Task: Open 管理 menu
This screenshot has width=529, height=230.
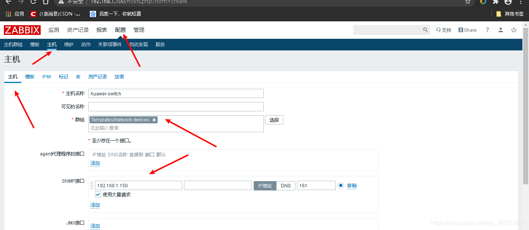Action: point(139,30)
